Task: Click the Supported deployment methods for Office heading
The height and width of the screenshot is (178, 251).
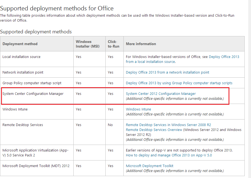Action: point(57,8)
